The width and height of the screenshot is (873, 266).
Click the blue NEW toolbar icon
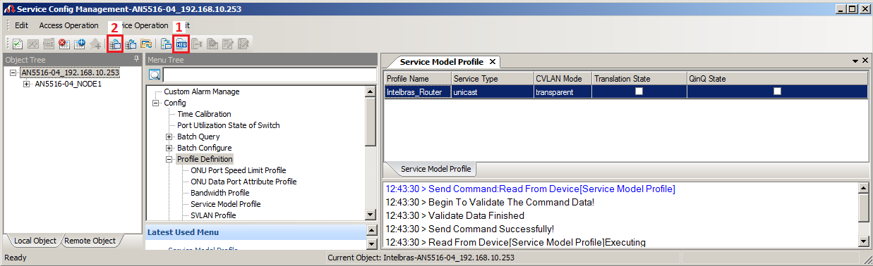click(182, 44)
